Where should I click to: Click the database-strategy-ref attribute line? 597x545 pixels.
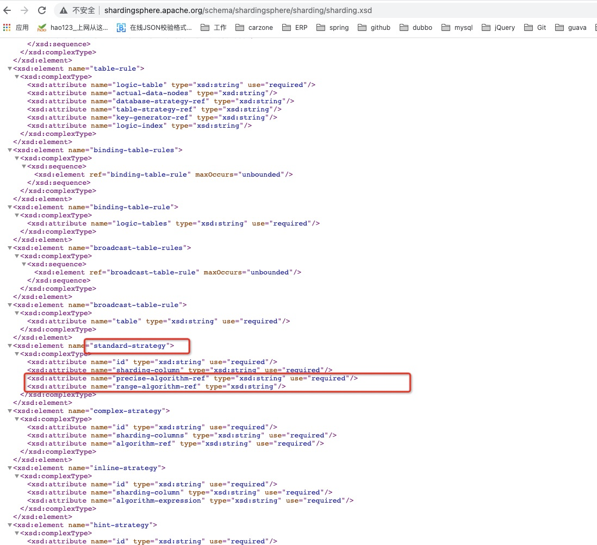point(161,101)
